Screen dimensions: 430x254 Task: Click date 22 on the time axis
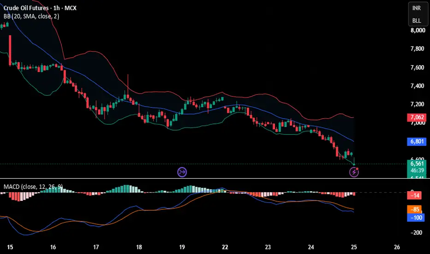tap(225, 247)
